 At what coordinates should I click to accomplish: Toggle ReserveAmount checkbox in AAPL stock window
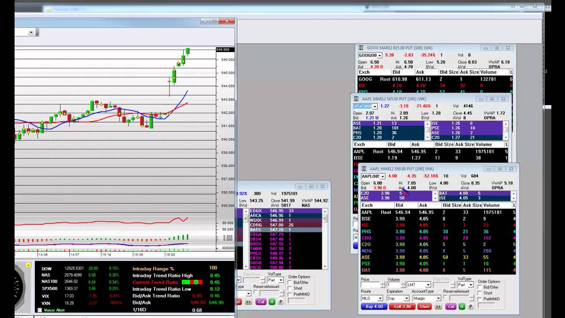[x=256, y=293]
